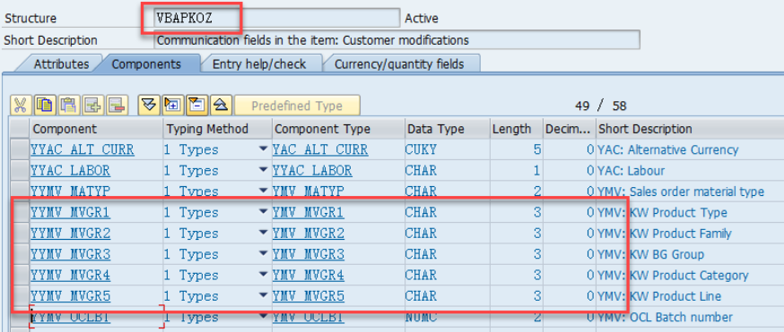The width and height of the screenshot is (784, 332).
Task: Select the row selector for YYMV_MVGR1
Action: point(20,212)
